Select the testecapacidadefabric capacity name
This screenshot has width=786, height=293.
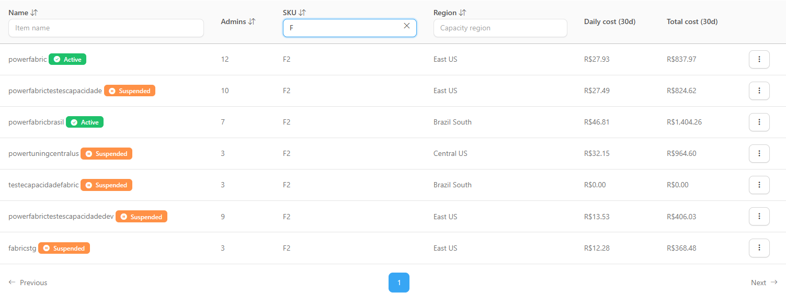tap(43, 185)
